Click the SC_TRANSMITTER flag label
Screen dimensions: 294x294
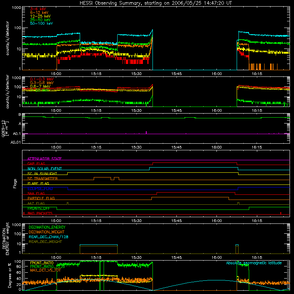tap(43, 179)
